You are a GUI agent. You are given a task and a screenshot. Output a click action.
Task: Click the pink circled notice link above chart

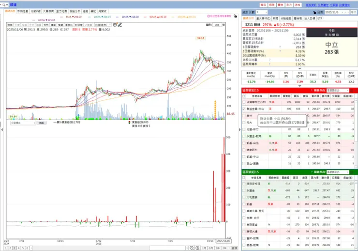(x=219, y=16)
